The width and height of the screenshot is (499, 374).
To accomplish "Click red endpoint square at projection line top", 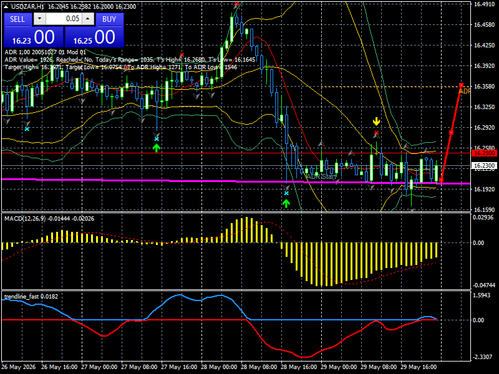I will [x=461, y=85].
